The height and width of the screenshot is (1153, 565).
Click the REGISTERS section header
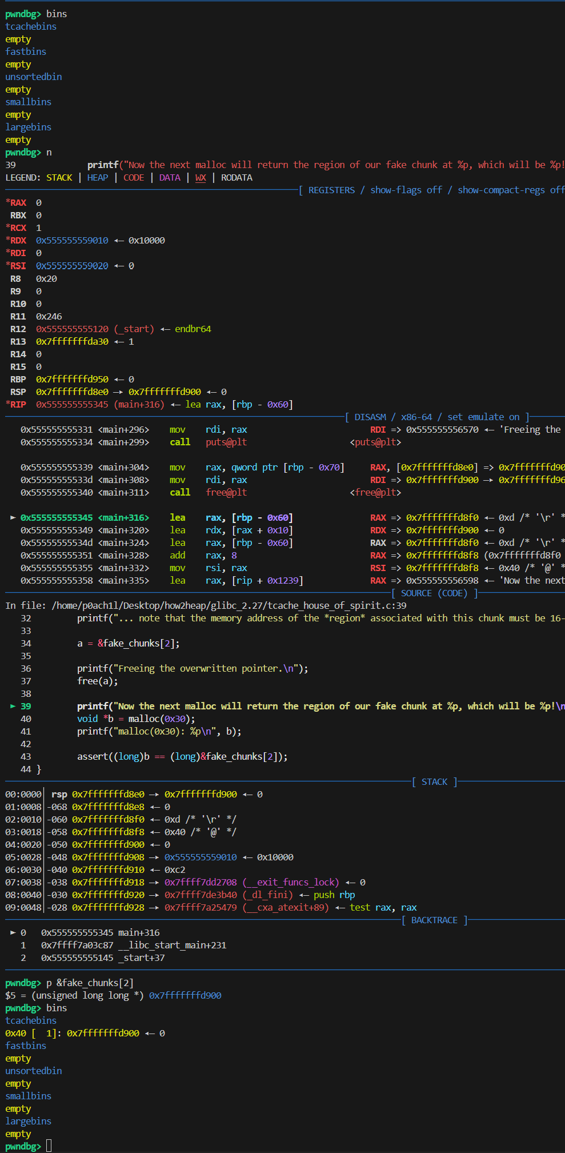(331, 190)
